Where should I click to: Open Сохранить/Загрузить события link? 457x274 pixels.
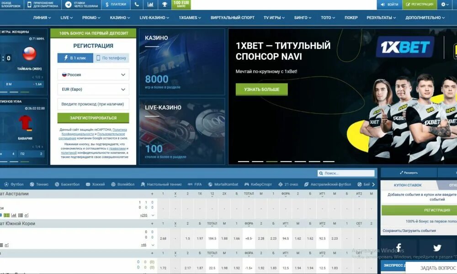(409, 231)
